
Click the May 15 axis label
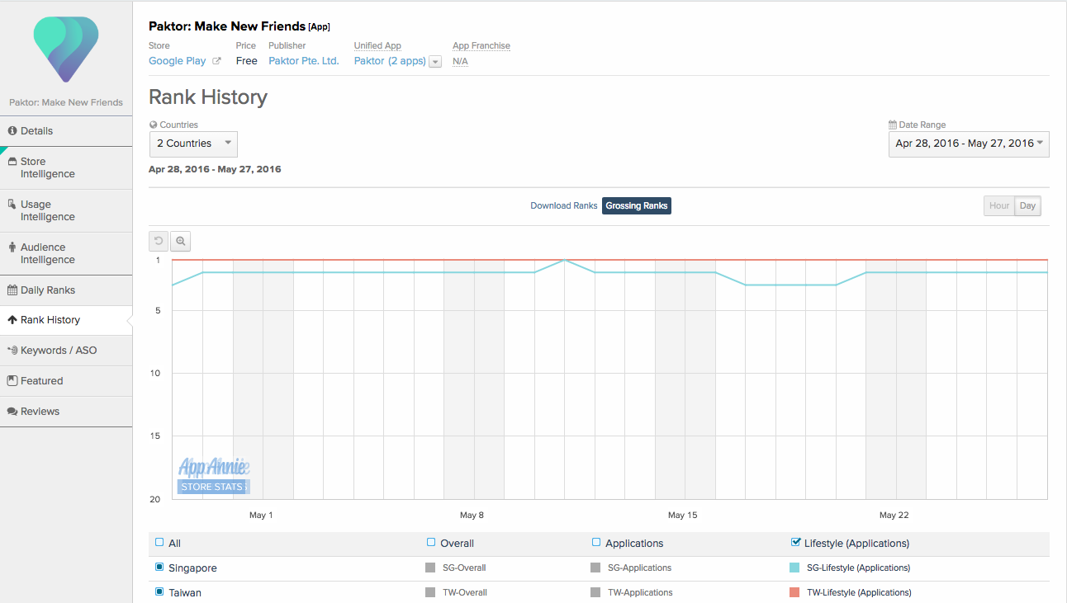pyautogui.click(x=682, y=515)
